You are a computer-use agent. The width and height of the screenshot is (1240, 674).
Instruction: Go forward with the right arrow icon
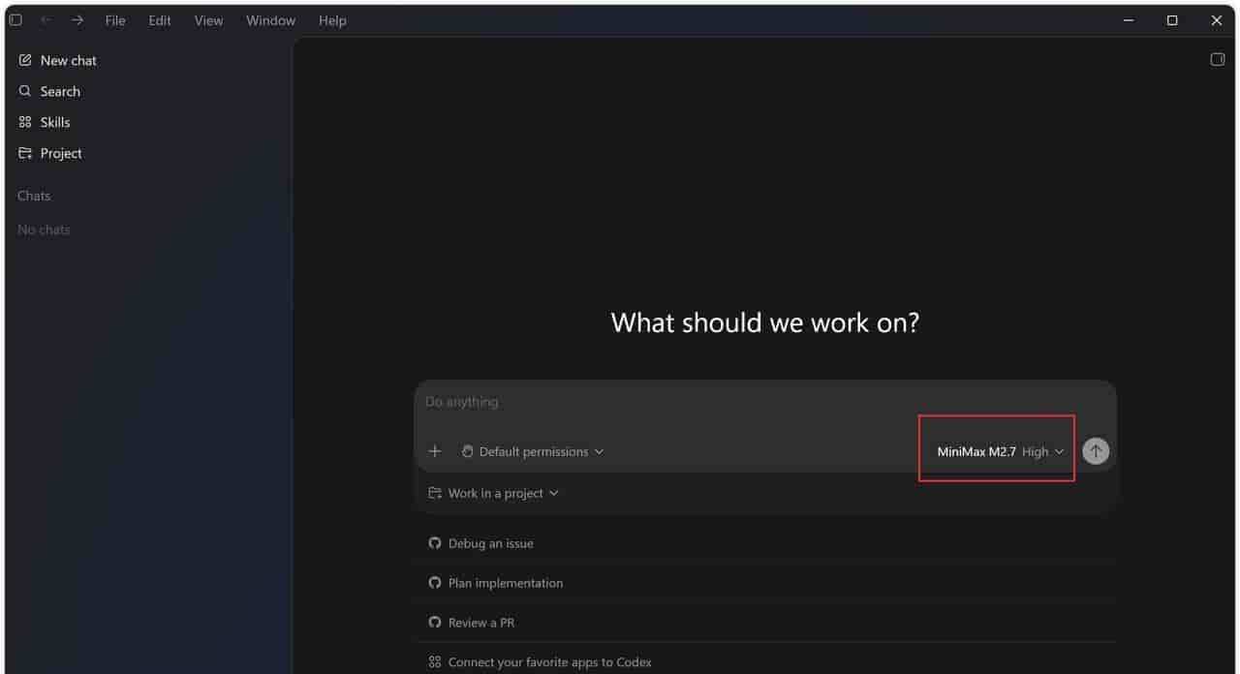tap(77, 20)
